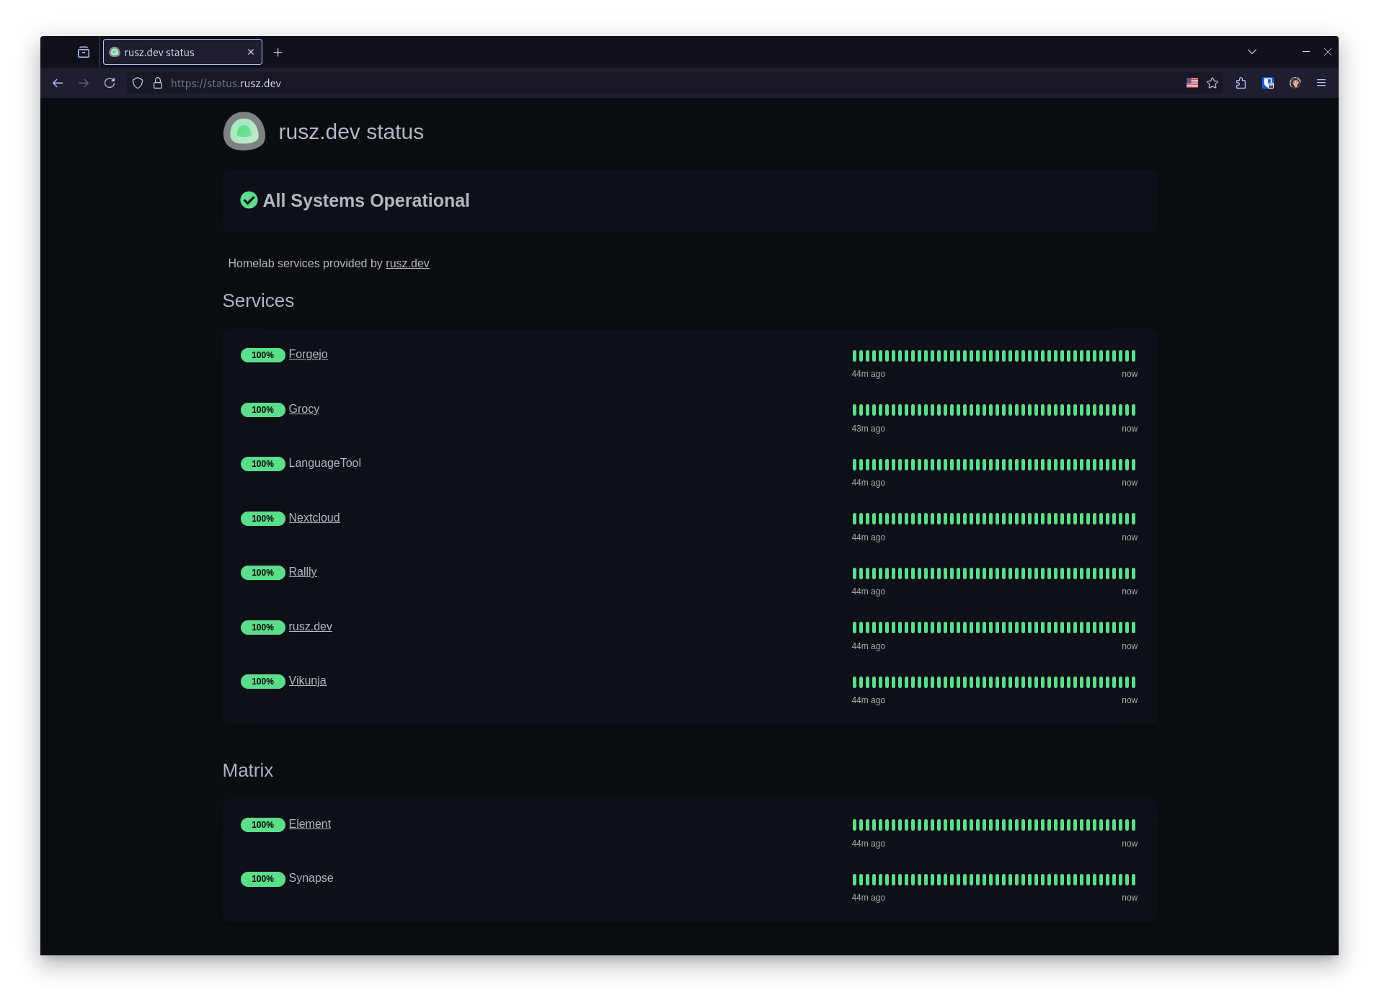Select the rusz.dev status tab
This screenshot has height=1000, width=1379.
pyautogui.click(x=182, y=53)
